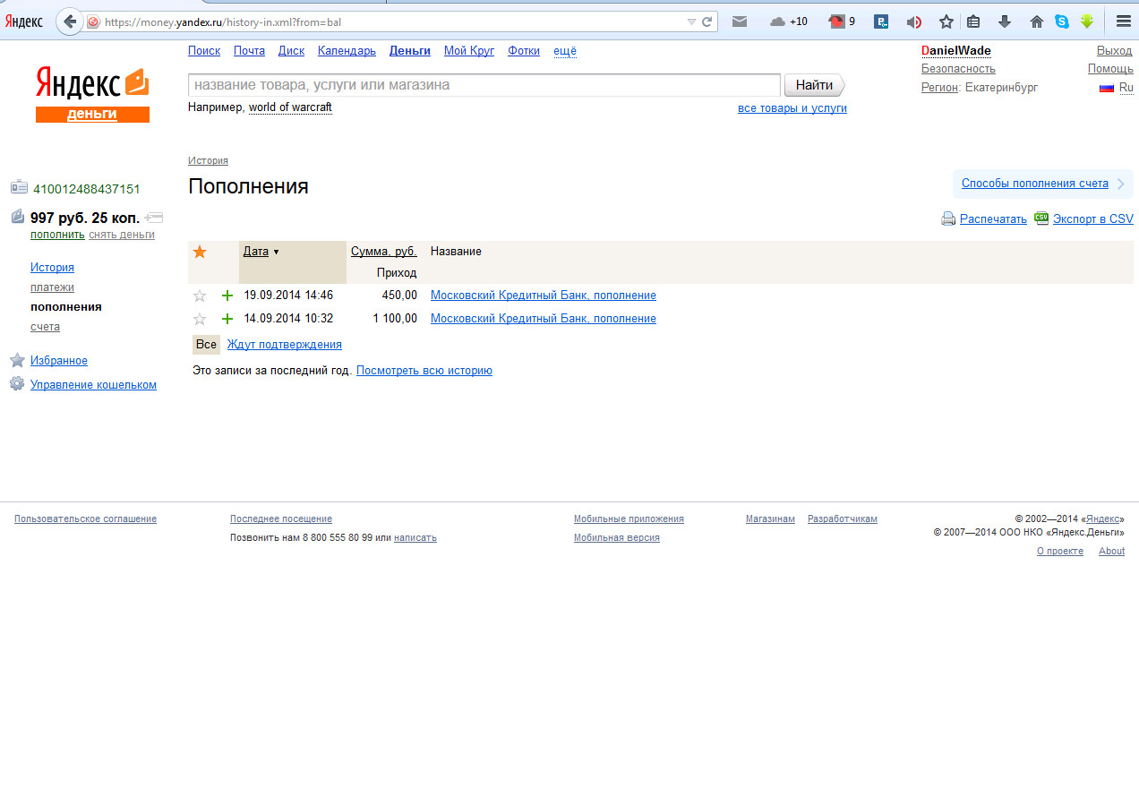Expand the 450,00 deposit details with plus icon
This screenshot has height=797, width=1139.
pos(227,296)
